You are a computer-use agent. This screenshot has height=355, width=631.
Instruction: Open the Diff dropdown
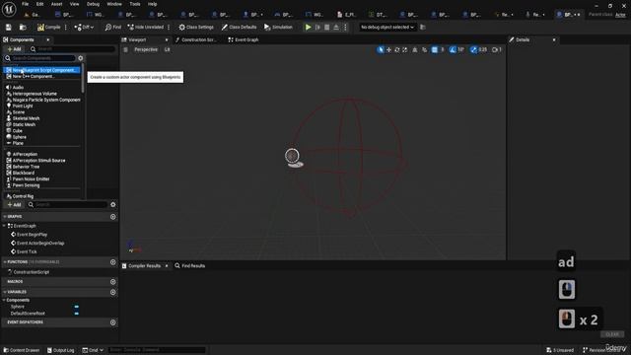coord(84,27)
